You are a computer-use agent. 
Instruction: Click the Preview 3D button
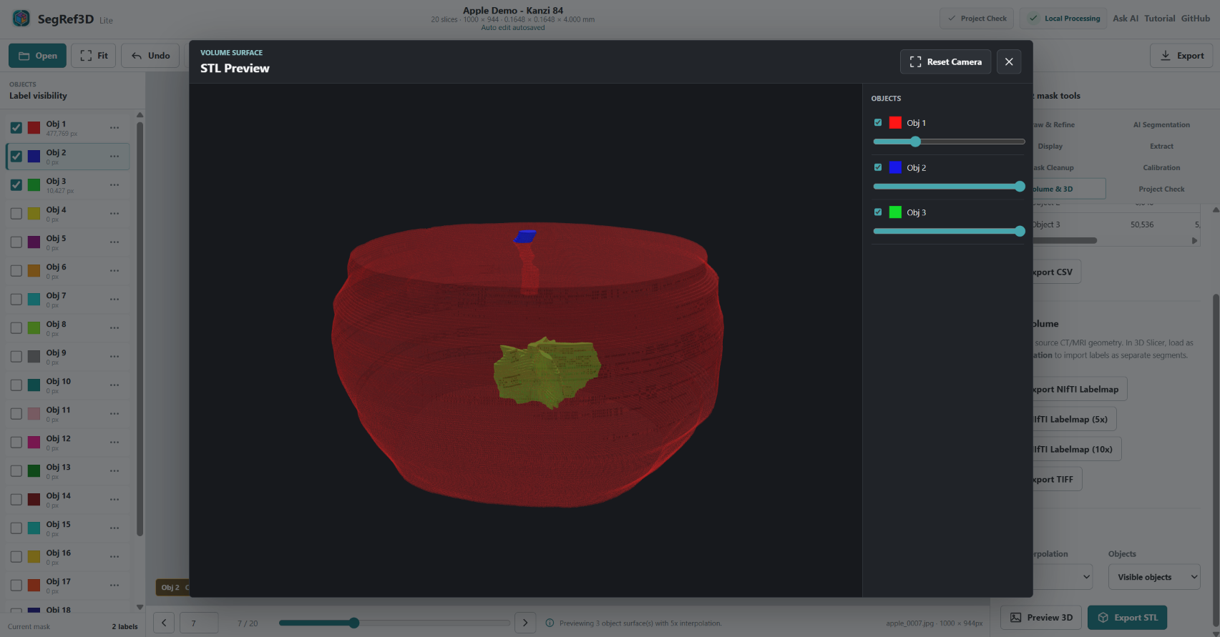(1041, 618)
